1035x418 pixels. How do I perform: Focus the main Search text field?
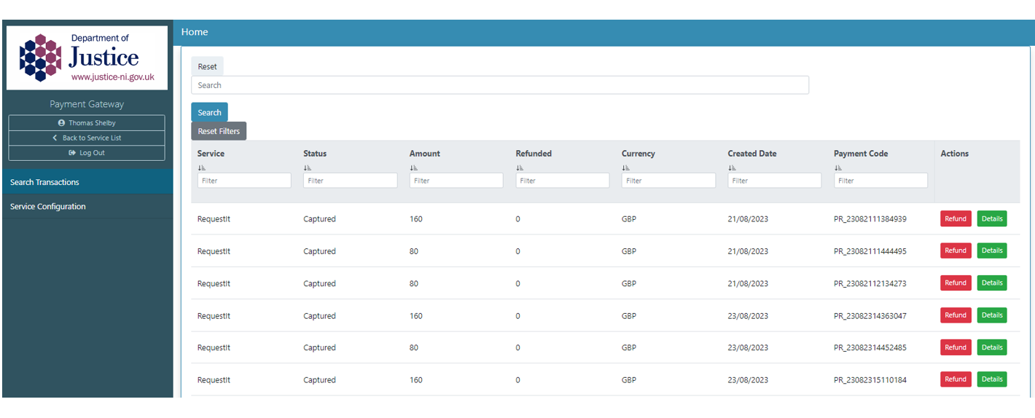click(499, 85)
